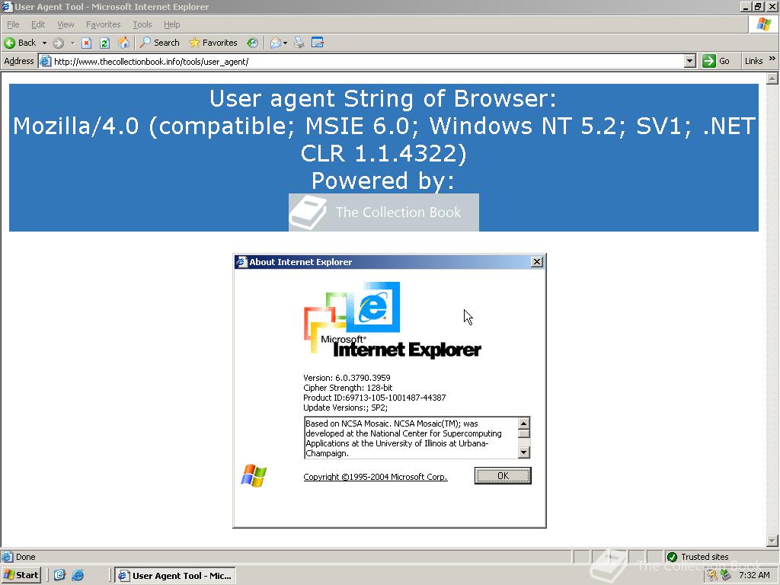Click the Update Versions SP2 text

coord(345,408)
